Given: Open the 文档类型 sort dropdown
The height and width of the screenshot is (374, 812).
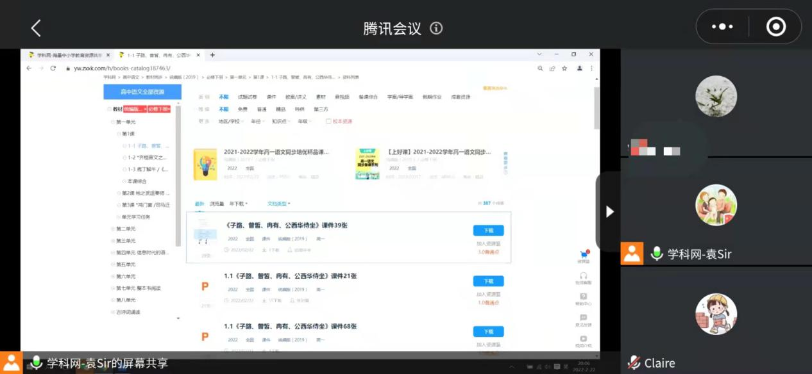Looking at the screenshot, I should click(x=279, y=204).
